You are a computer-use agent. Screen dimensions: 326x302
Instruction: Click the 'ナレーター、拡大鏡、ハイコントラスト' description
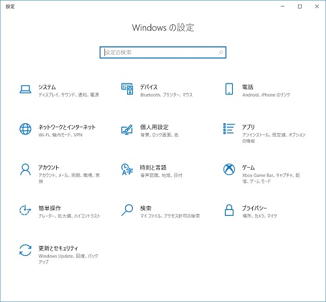(69, 216)
